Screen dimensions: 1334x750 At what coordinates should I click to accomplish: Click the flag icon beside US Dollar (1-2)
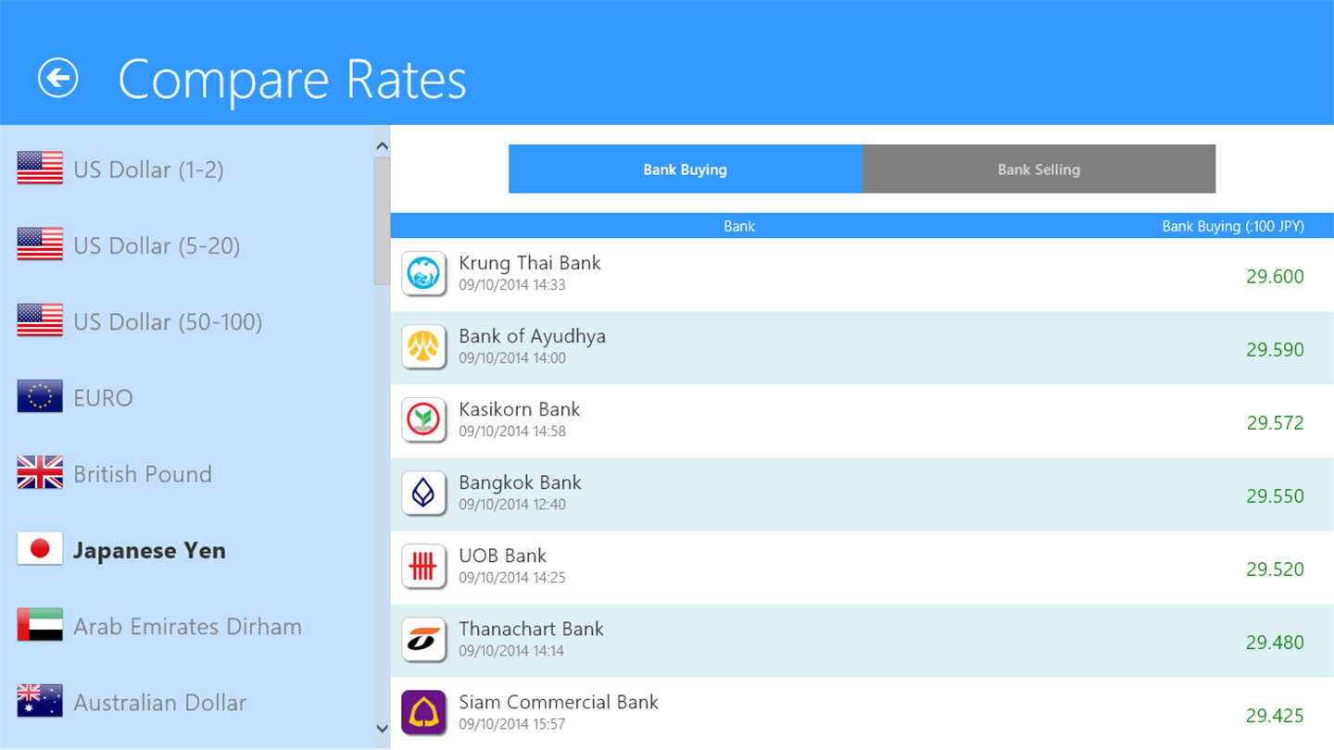tap(40, 169)
